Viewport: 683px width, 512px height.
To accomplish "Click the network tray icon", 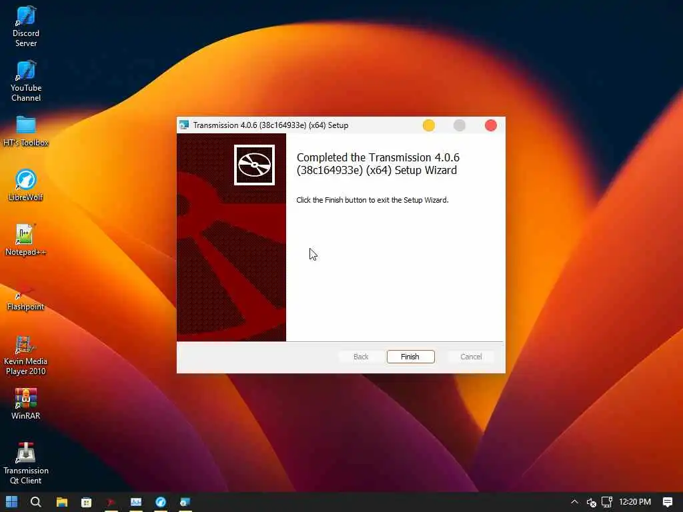I will (607, 502).
